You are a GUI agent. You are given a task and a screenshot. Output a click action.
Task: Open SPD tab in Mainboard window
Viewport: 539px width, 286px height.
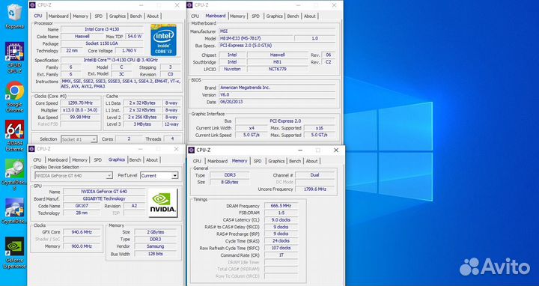tap(256, 16)
